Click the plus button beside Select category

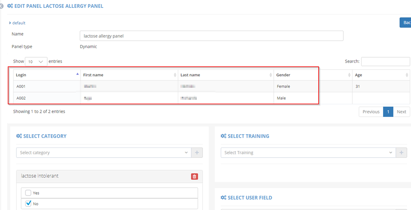pos(197,153)
